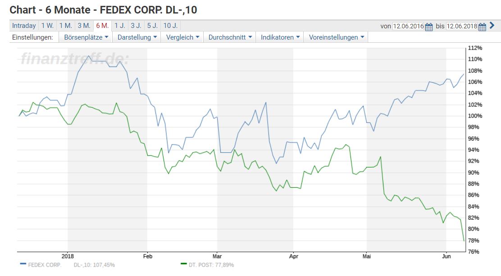Click the DT. POST: 77,89% legend entry
The image size is (501, 276).
211,265
